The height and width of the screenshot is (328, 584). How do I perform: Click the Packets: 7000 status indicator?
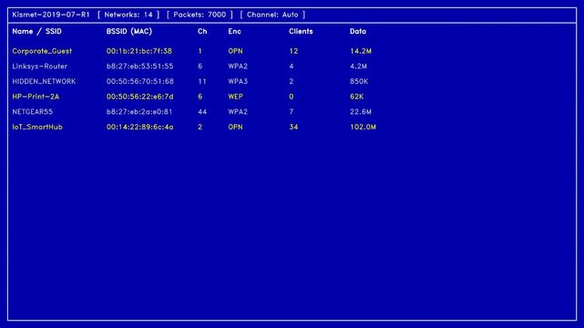pyautogui.click(x=200, y=15)
